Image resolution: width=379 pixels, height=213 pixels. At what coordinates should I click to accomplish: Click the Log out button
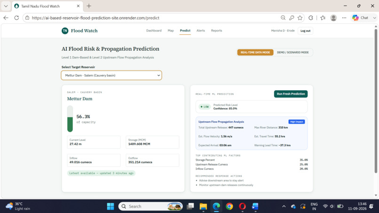(305, 31)
